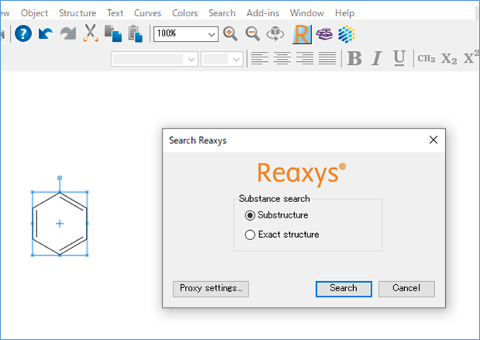Open the 3D rotate cube icon
Viewport: 480px width, 340px height.
click(275, 33)
